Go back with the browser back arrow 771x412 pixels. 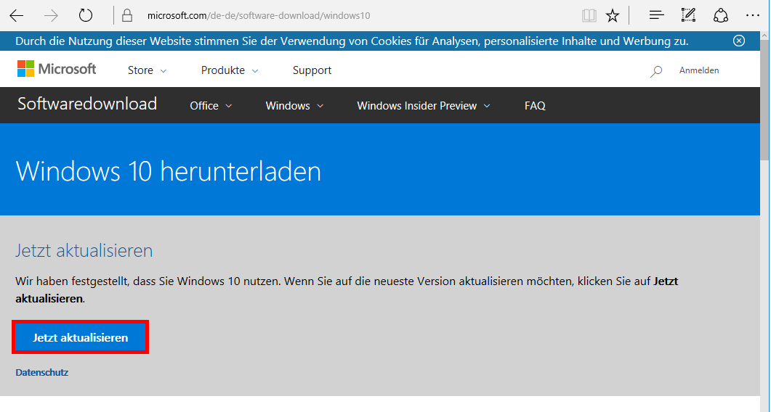tap(17, 16)
